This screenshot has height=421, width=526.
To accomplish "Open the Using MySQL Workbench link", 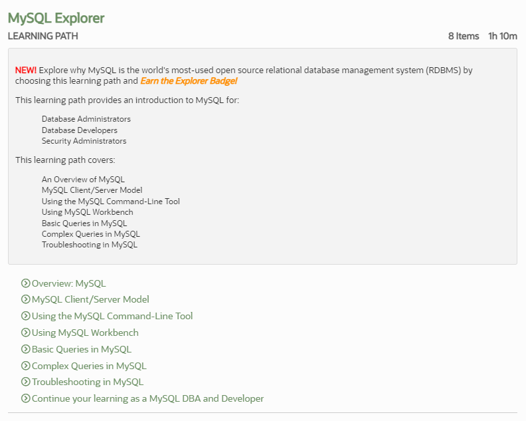I will click(85, 333).
